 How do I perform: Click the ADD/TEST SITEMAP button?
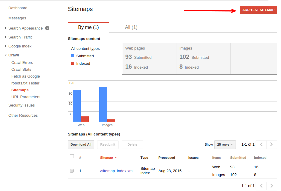258,10
